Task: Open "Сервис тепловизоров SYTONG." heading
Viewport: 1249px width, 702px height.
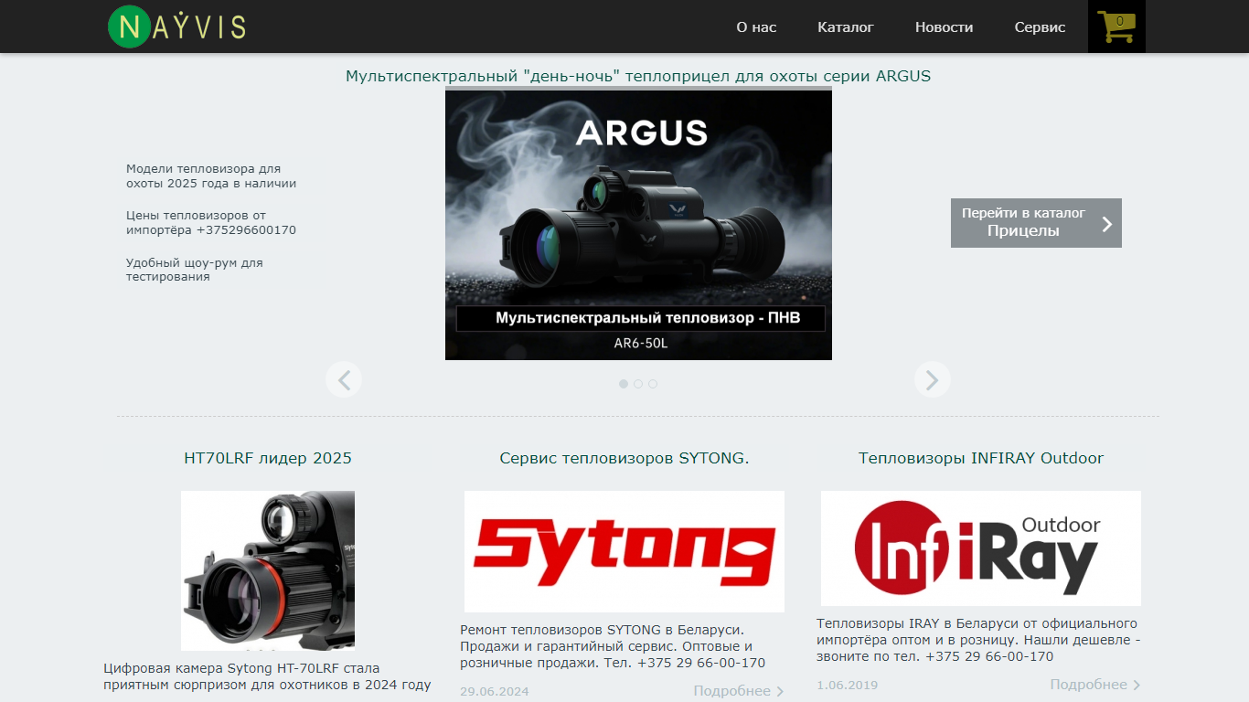Action: 624,458
